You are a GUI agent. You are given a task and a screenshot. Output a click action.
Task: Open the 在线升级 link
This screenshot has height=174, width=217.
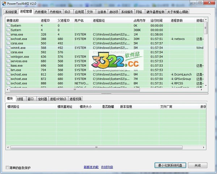pyautogui.click(x=107, y=167)
